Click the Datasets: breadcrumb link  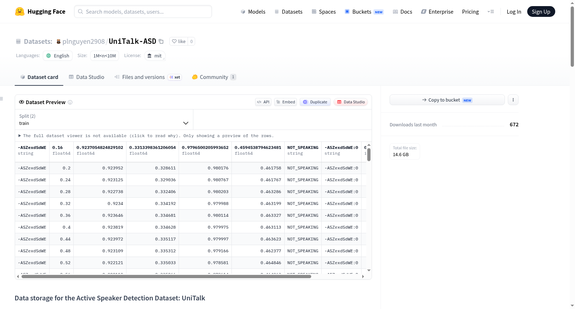[x=38, y=41]
